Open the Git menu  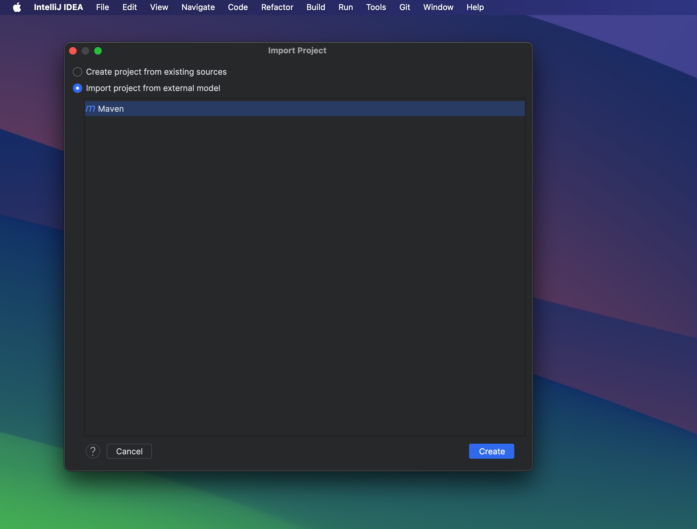pos(405,7)
